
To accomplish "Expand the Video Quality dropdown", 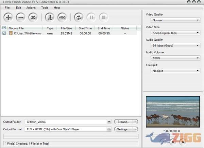I will pyautogui.click(x=175, y=20).
